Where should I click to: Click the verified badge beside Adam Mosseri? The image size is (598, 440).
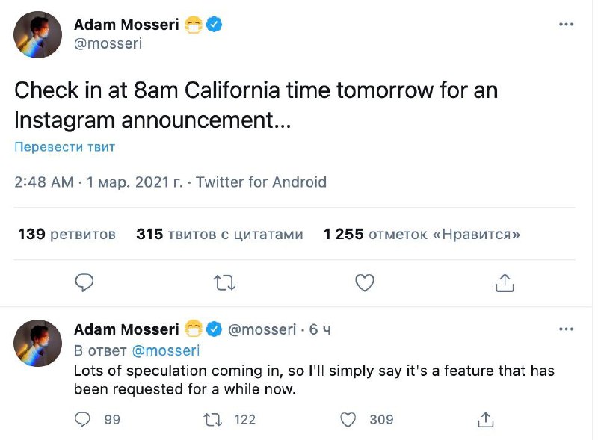pos(215,25)
